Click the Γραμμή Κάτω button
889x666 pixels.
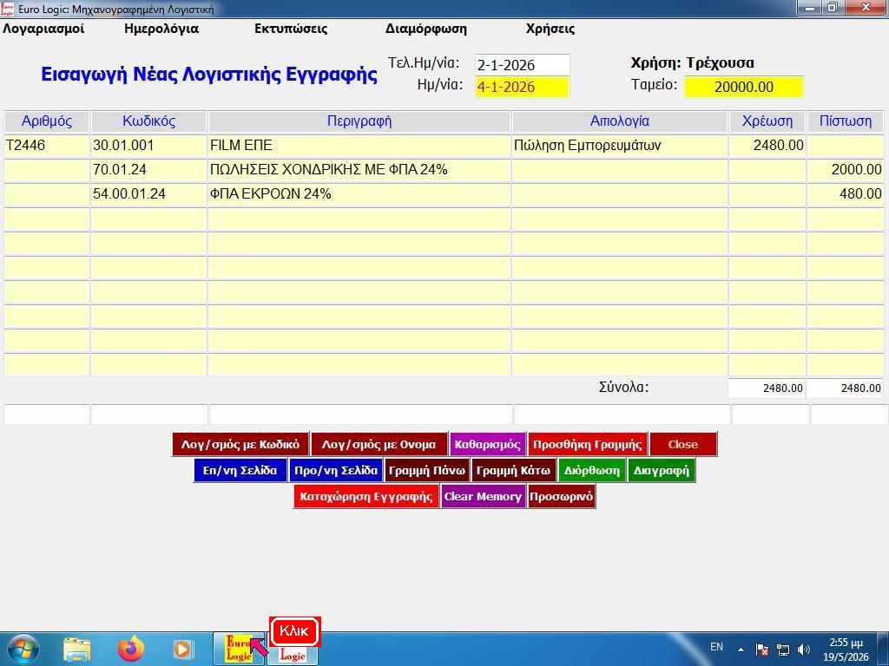(513, 471)
